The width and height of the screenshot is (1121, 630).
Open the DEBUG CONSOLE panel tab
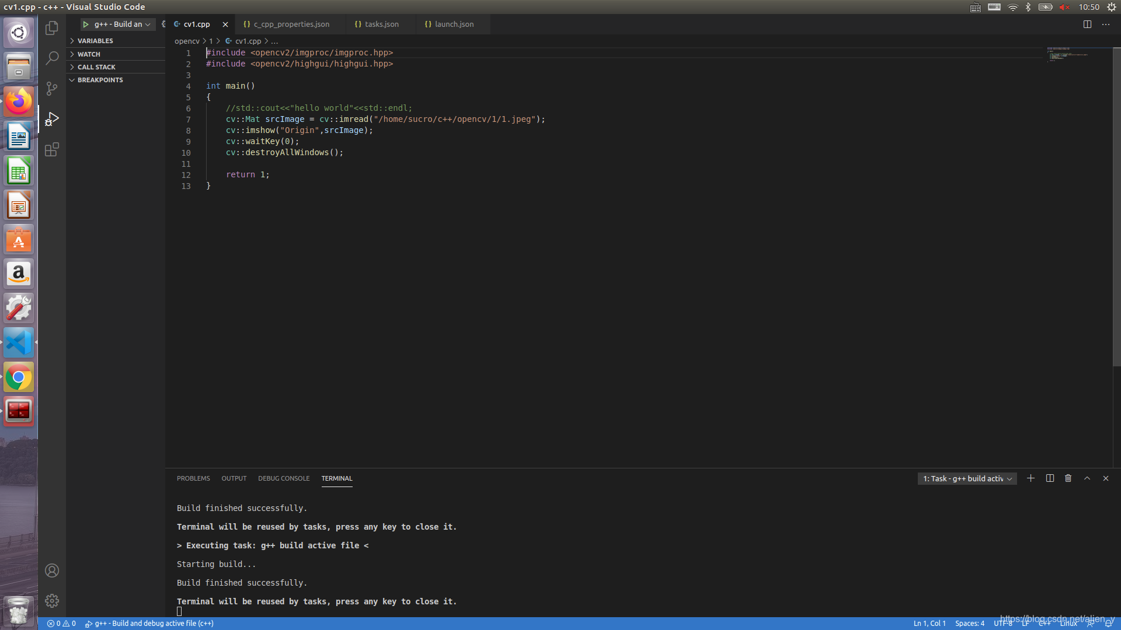[x=284, y=478]
